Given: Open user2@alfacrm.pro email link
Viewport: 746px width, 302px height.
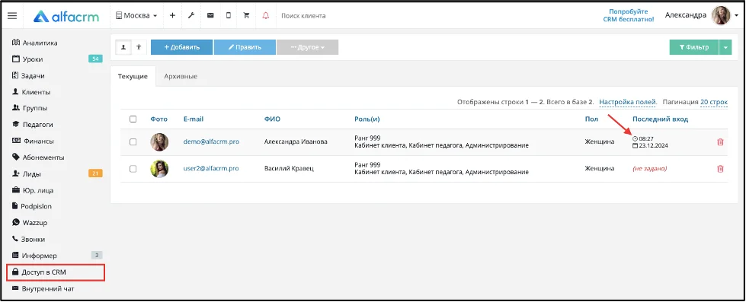Looking at the screenshot, I should coord(211,169).
